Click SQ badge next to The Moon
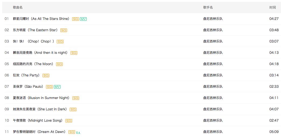Viewport: 281px width, 137px height. point(59,64)
